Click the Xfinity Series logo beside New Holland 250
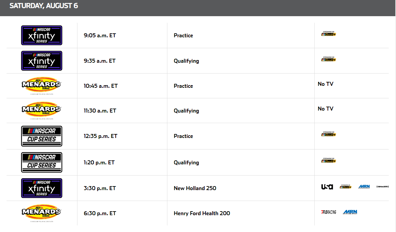Image resolution: width=396 pixels, height=232 pixels. click(x=42, y=188)
